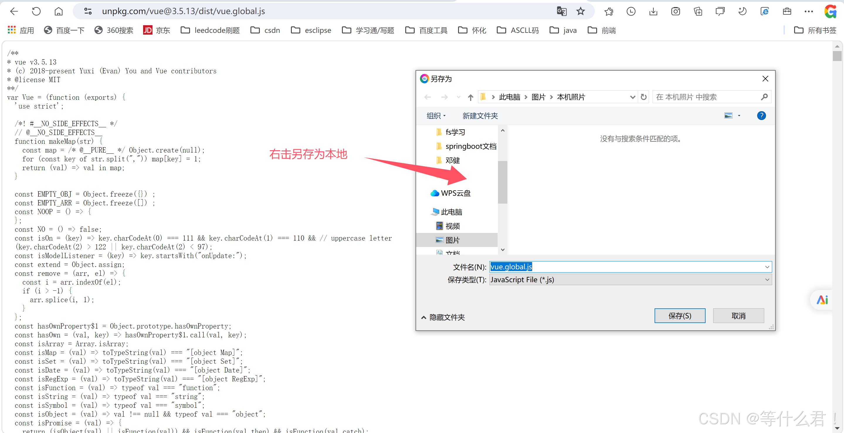The image size is (844, 433).
Task: Open browser downloads icon
Action: 653,11
